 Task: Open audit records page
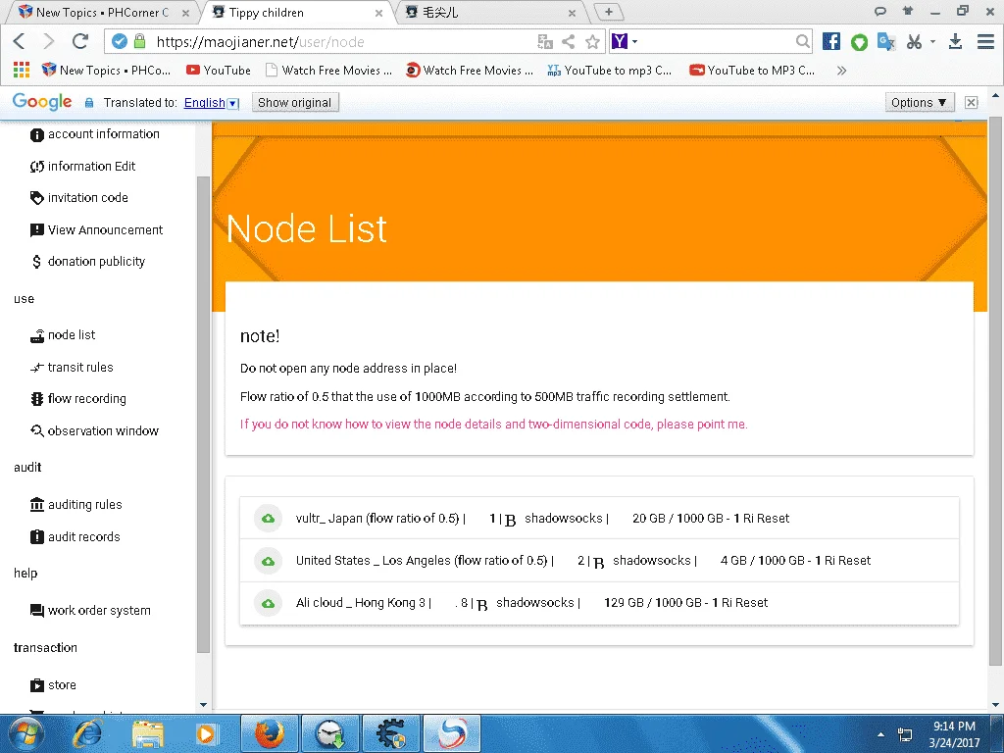[75, 536]
